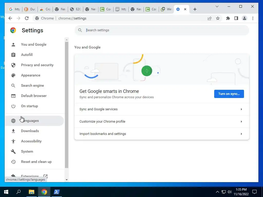The image size is (263, 197).
Task: Go back with the back arrow
Action: tap(10, 18)
